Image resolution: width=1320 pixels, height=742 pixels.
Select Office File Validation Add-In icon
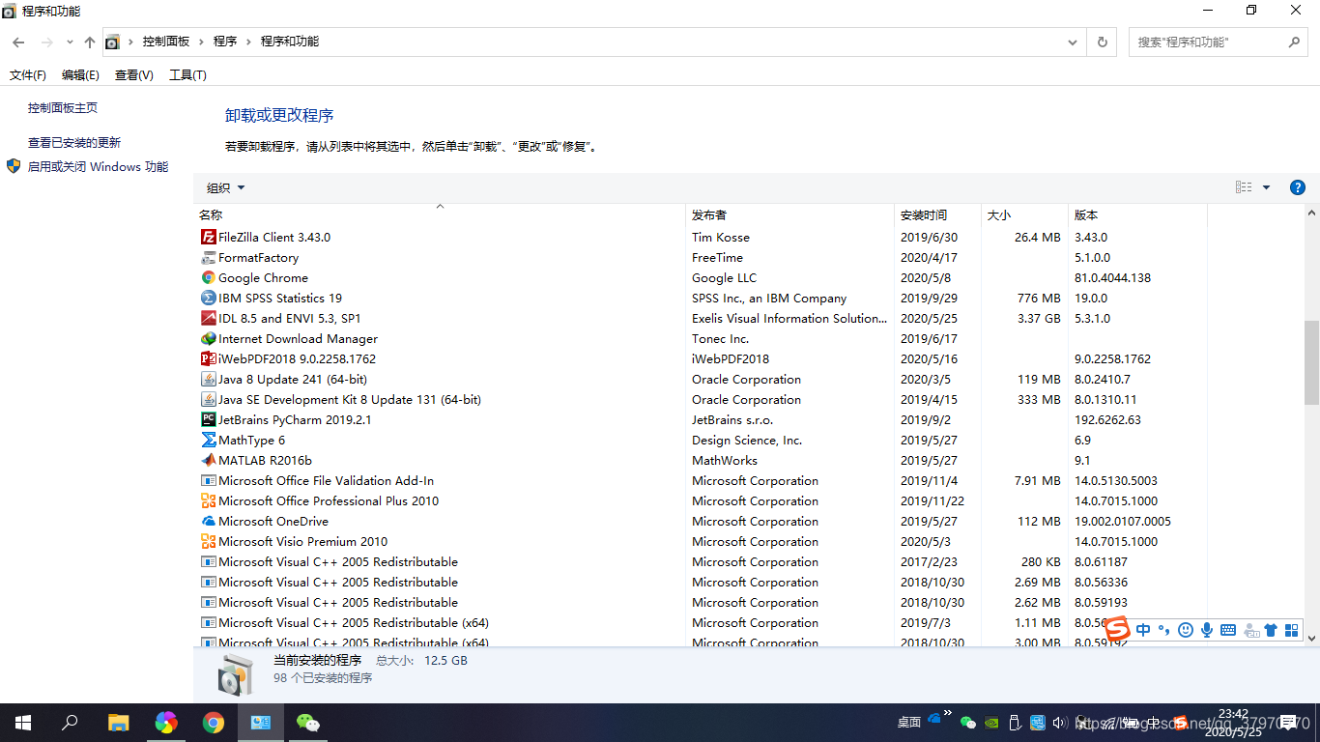coord(208,480)
